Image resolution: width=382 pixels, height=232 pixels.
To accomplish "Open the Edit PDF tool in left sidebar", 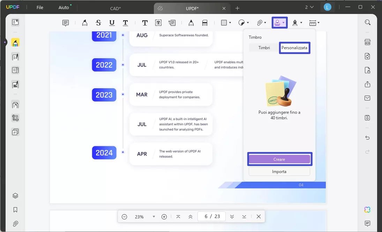I will pos(15,57).
